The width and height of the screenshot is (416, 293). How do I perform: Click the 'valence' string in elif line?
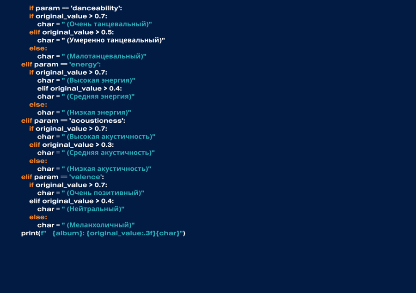click(x=86, y=177)
